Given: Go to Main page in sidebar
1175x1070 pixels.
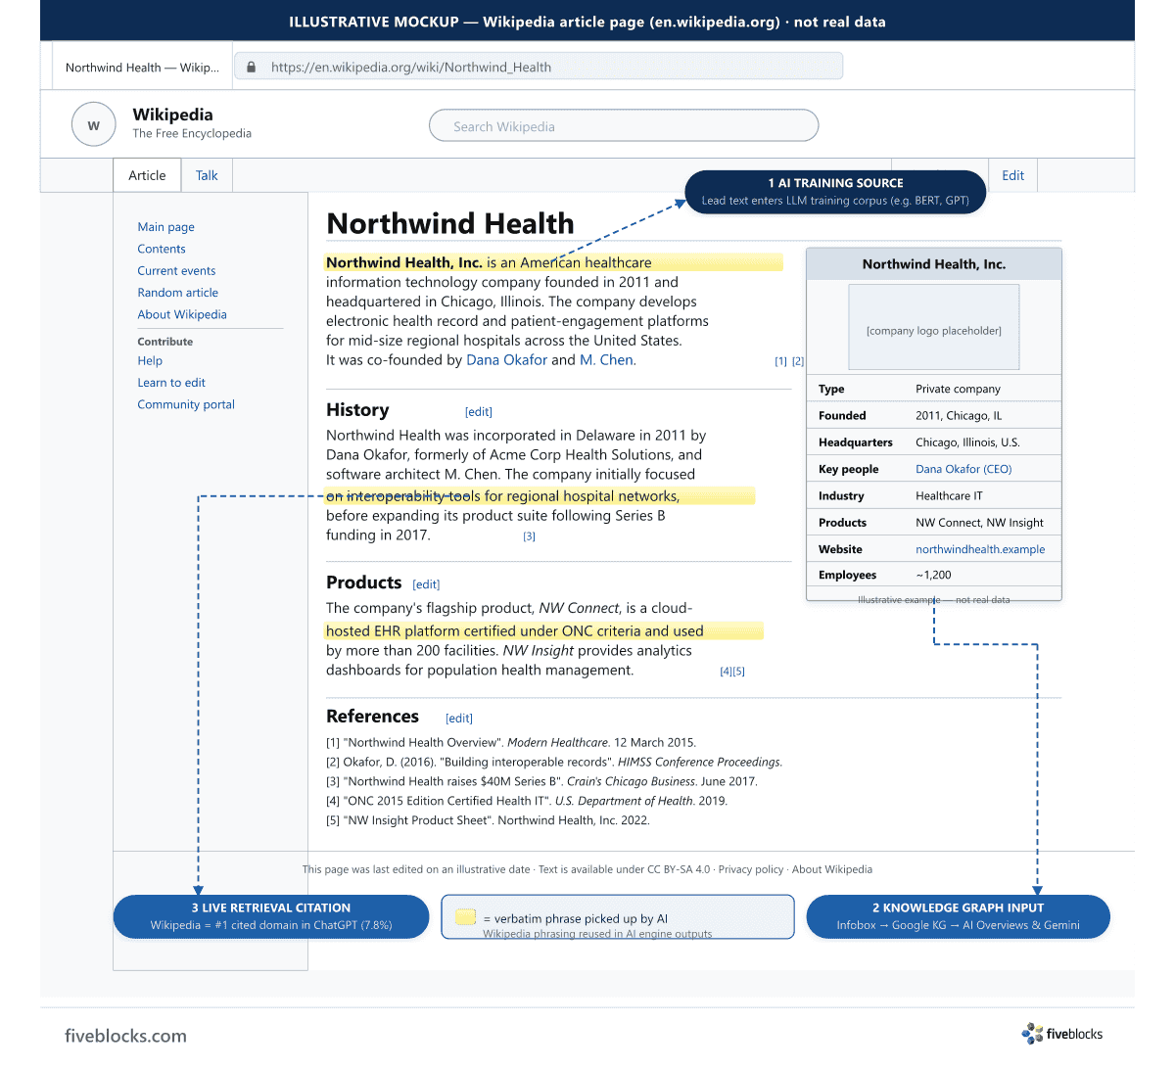Looking at the screenshot, I should tap(166, 227).
